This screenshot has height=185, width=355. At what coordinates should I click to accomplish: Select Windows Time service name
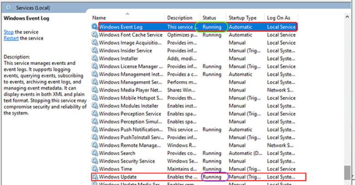tap(116, 169)
